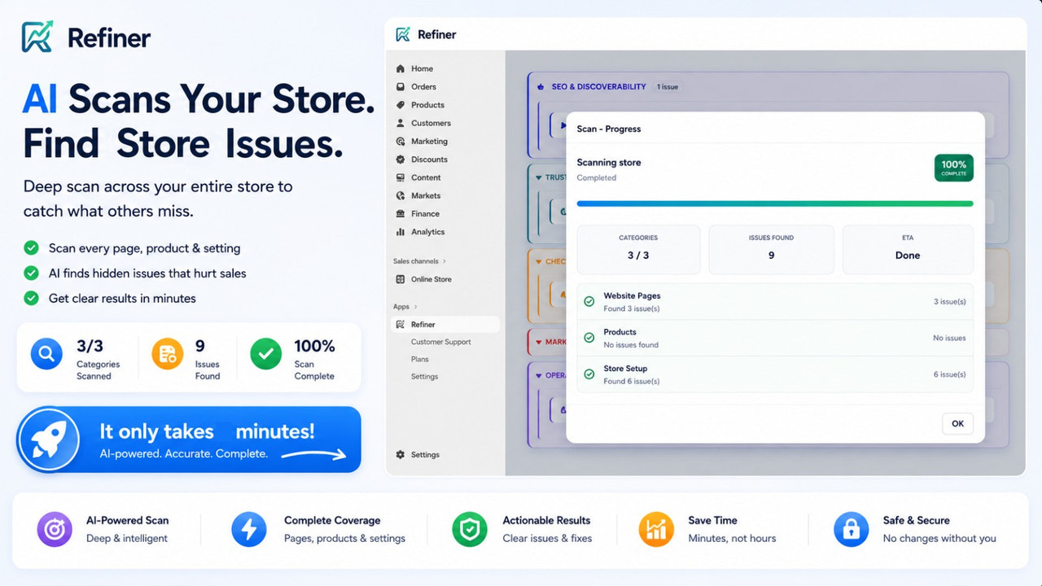Click the Markets globe icon
Image resolution: width=1042 pixels, height=586 pixels.
(401, 196)
